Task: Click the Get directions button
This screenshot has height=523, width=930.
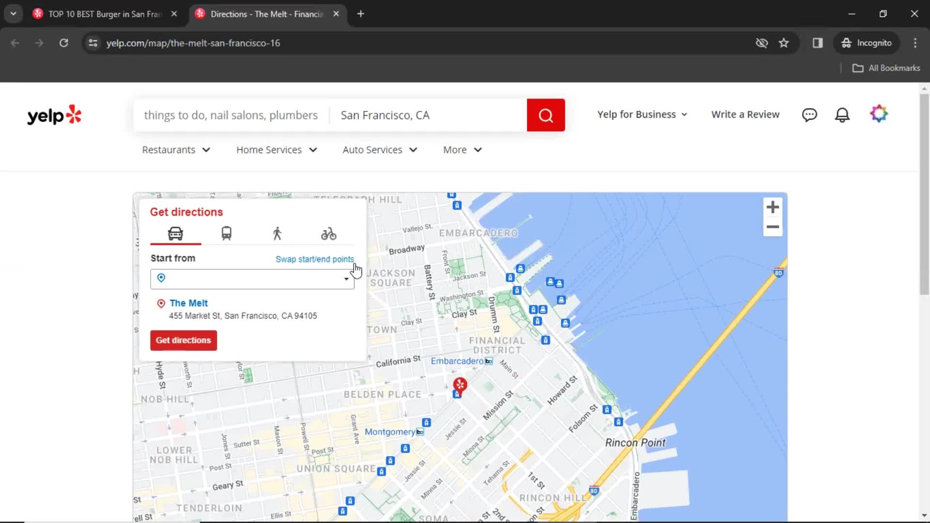Action: (x=184, y=340)
